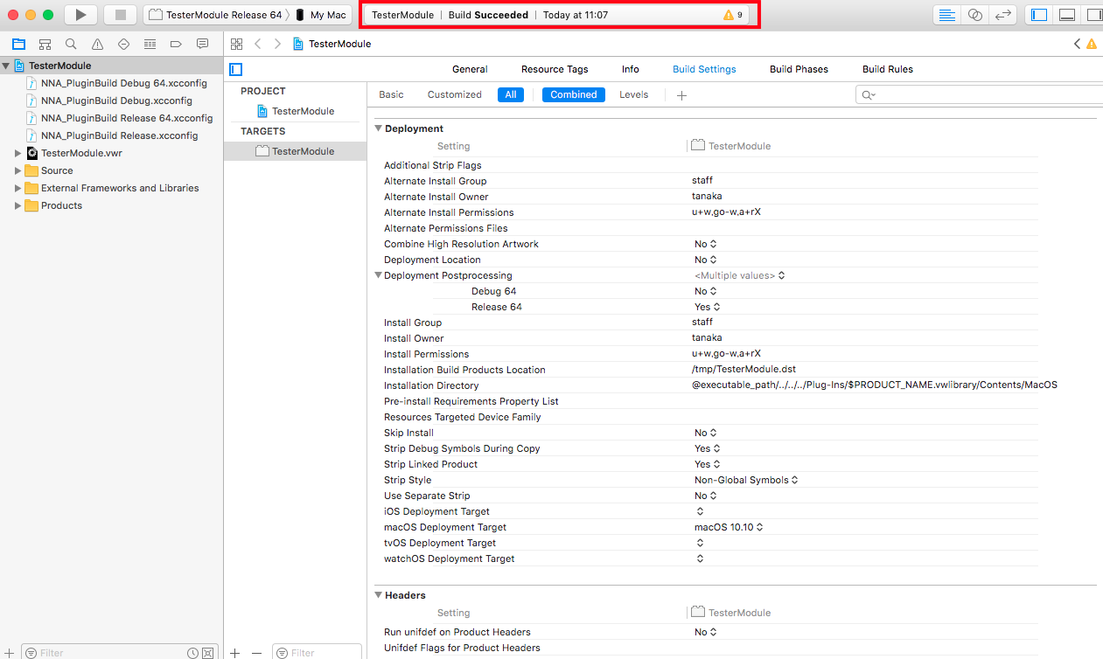
Task: Click the targets list Filter field
Action: pos(317,653)
